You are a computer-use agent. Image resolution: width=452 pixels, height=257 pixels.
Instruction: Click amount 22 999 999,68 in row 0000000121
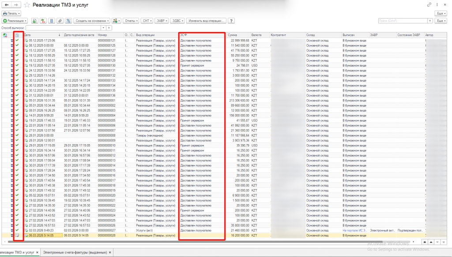click(240, 41)
